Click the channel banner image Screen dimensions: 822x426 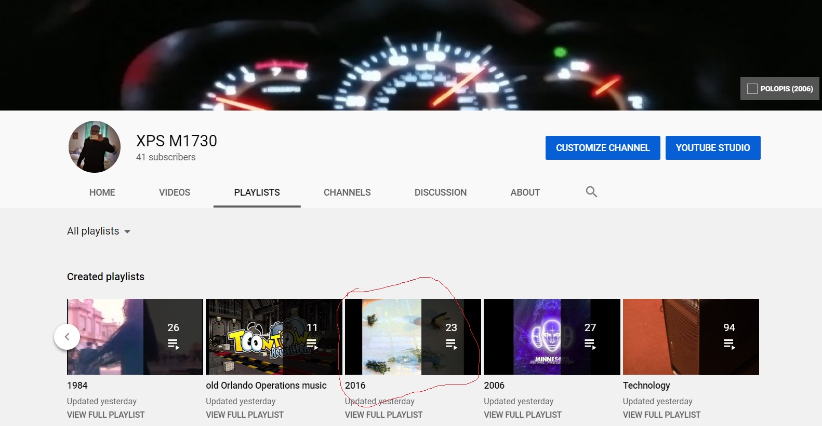(x=411, y=55)
